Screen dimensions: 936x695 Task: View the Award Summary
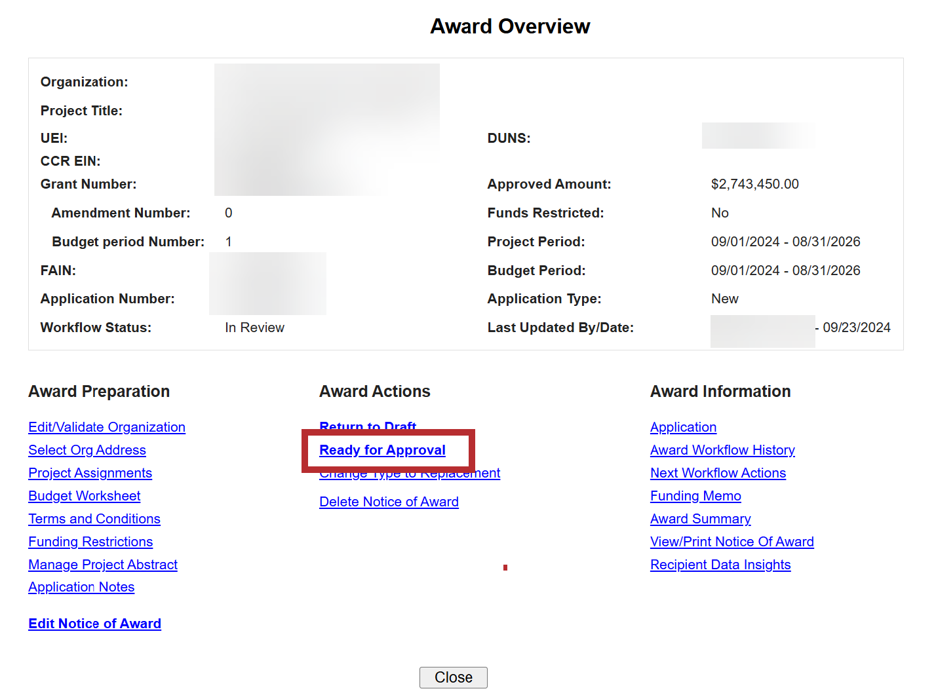tap(700, 519)
